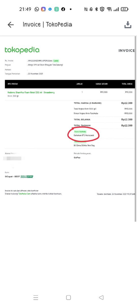137x306 pixels.
Task: Tap the Dapatkan BTS Photocard! text
Action: (x=84, y=135)
